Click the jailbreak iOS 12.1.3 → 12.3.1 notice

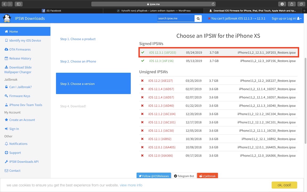point(237,18)
